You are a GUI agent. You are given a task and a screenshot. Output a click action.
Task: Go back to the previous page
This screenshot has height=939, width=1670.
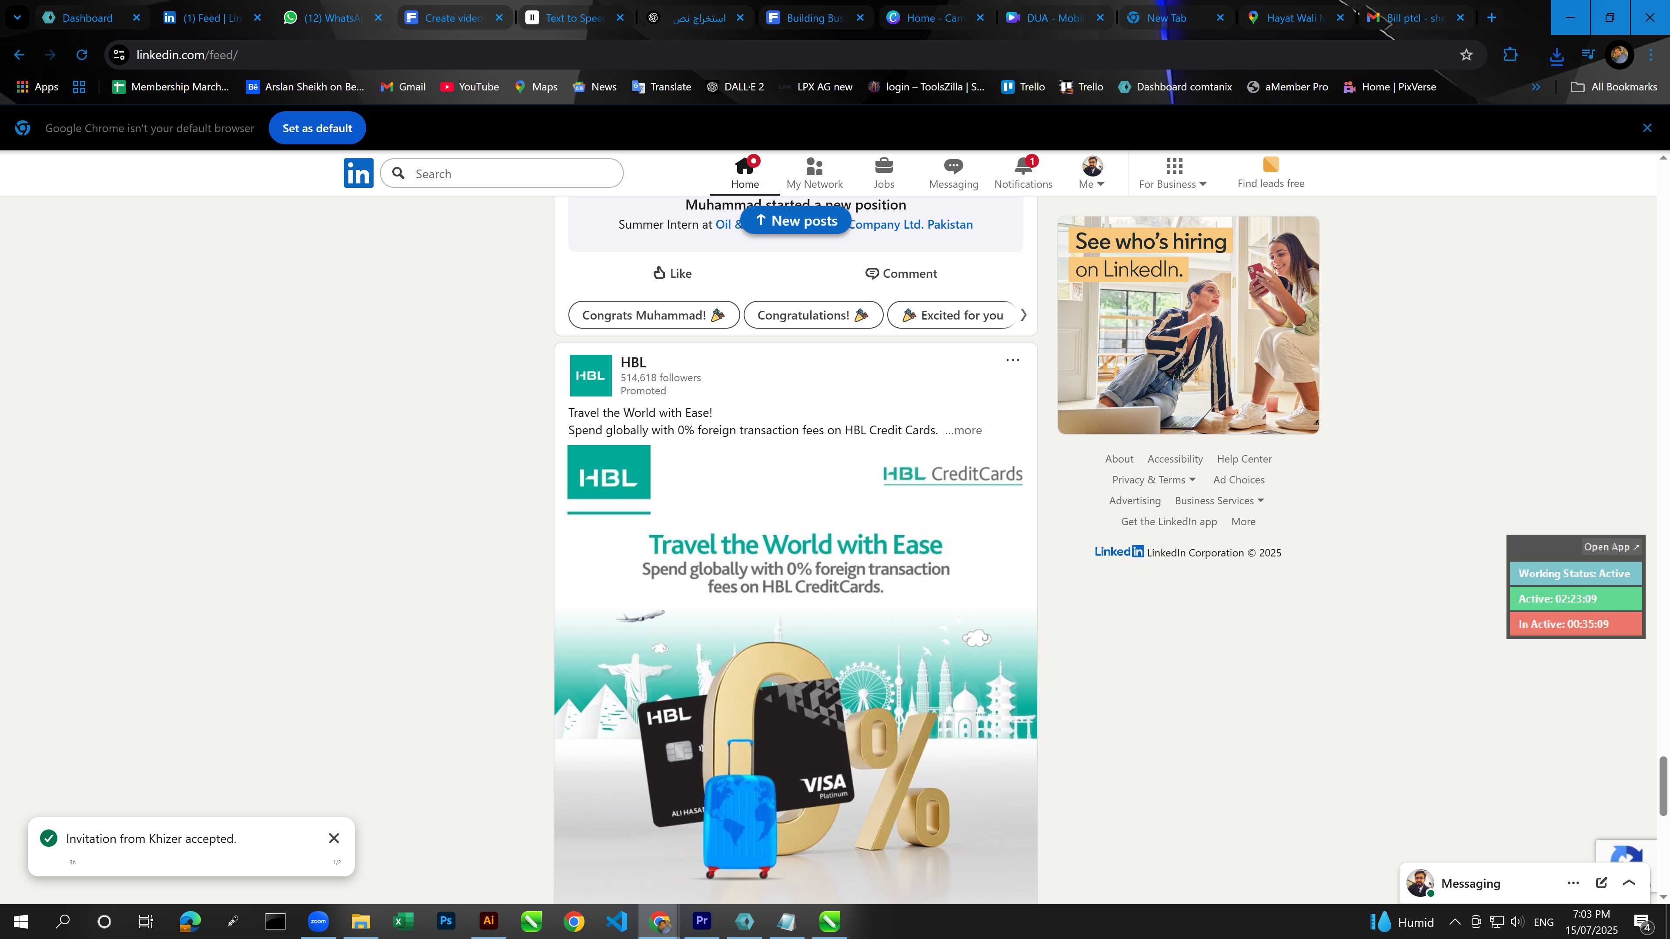(20, 55)
